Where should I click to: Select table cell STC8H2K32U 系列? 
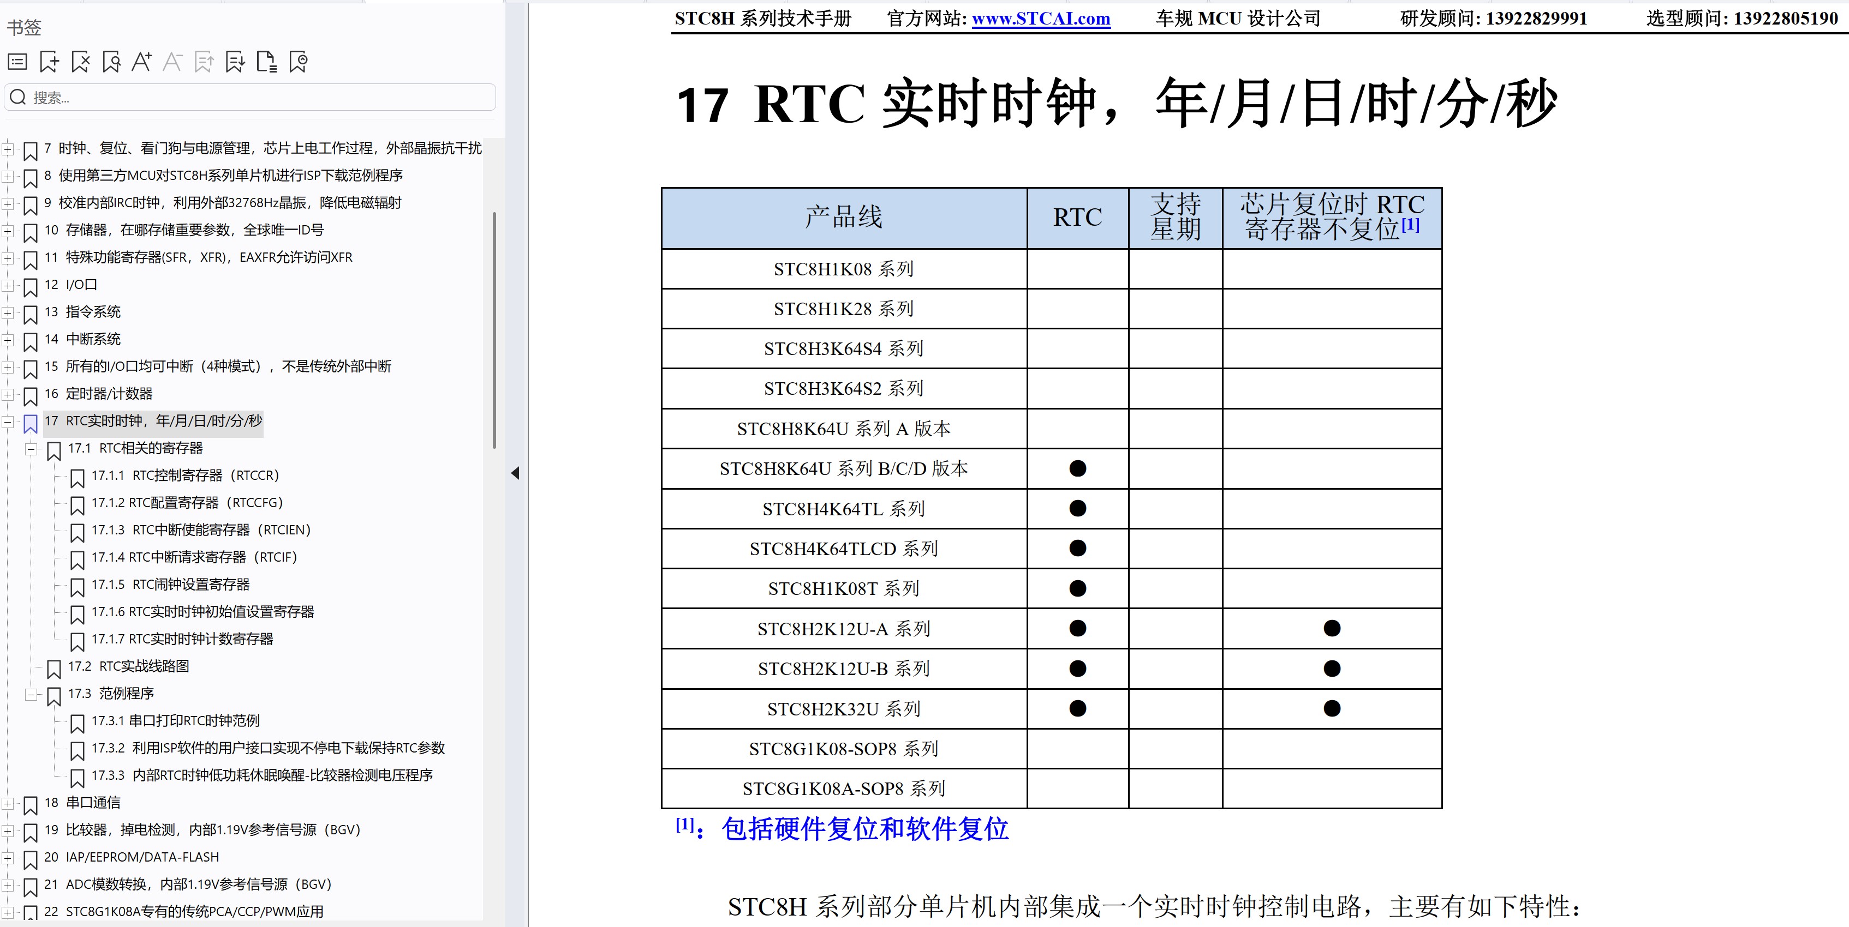[844, 709]
